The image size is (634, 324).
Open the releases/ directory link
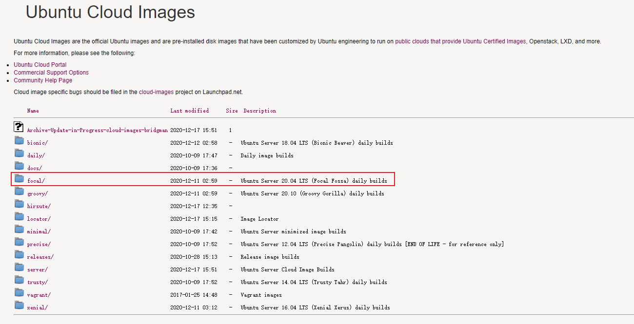[x=40, y=257]
